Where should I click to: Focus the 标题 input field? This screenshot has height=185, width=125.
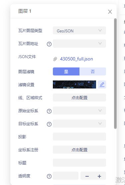[x=79, y=163]
